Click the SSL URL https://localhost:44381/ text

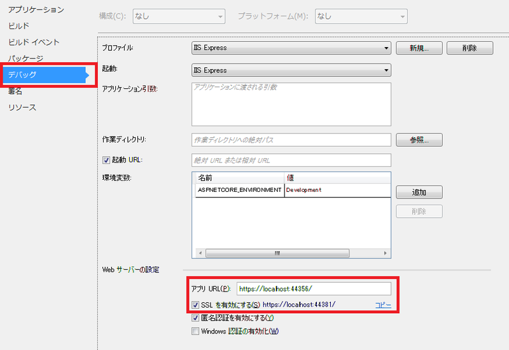[299, 305]
